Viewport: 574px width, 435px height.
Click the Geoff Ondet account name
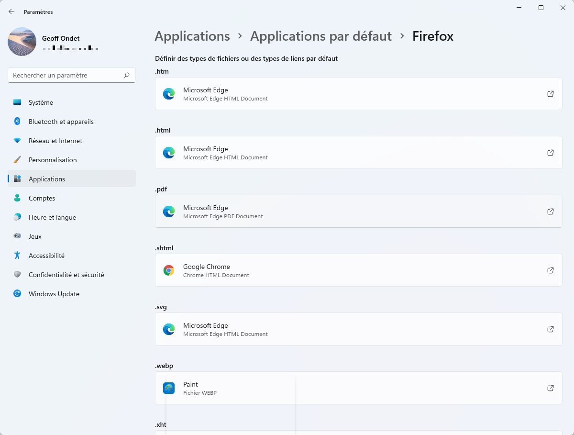coord(61,38)
